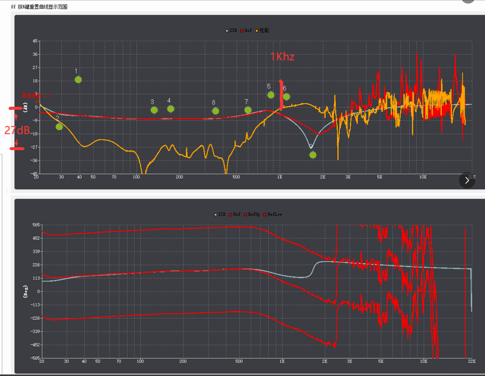The height and width of the screenshot is (376, 485).
Task: Select filter node 4 on the dB chart
Action: tap(170, 109)
